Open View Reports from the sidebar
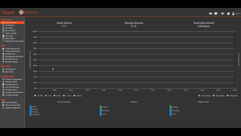 click(10, 69)
